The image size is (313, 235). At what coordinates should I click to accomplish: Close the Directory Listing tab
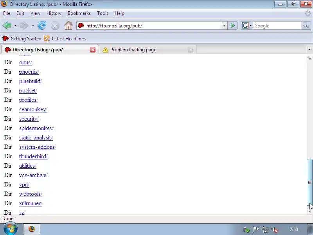pyautogui.click(x=93, y=50)
